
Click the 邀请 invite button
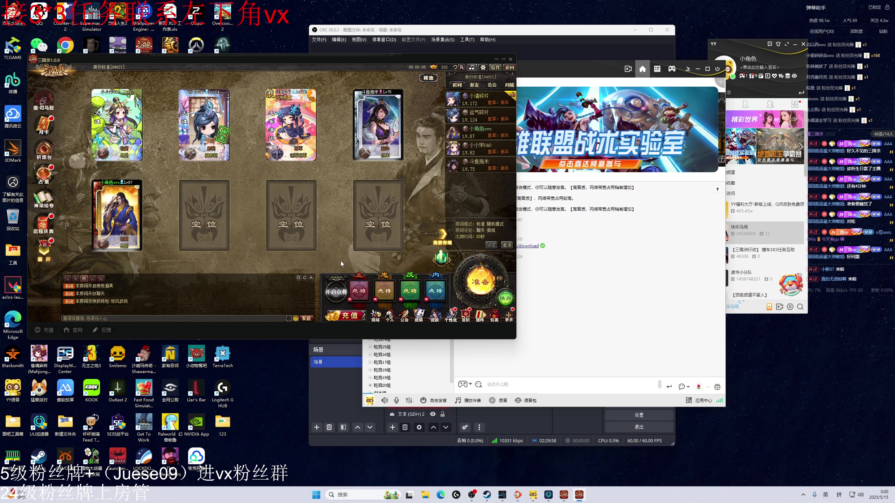pyautogui.click(x=507, y=245)
